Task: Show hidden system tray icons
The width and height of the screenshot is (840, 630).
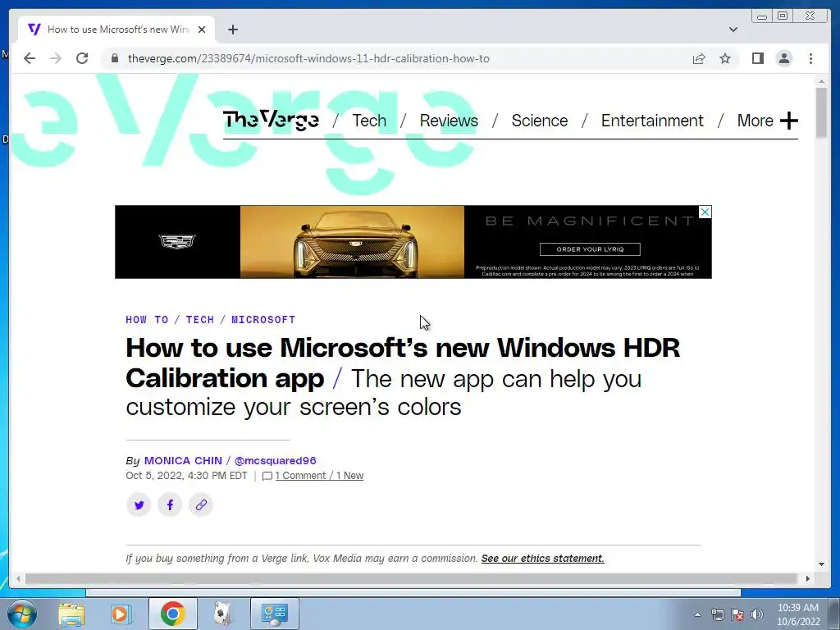Action: 697,614
